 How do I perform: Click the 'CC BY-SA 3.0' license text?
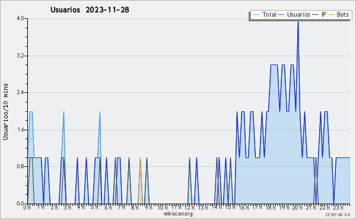pos(338,215)
